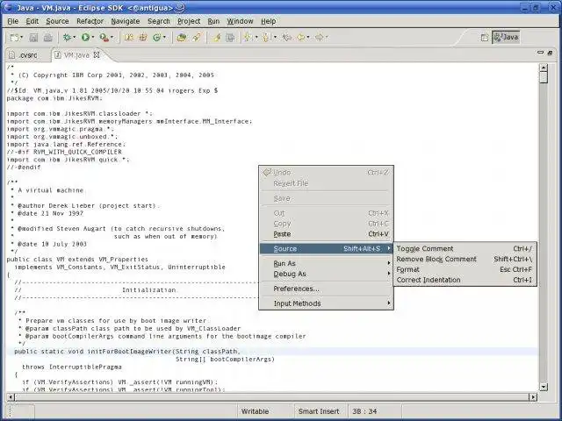Click the Smart Insert status field
The width and height of the screenshot is (562, 421).
(x=321, y=411)
